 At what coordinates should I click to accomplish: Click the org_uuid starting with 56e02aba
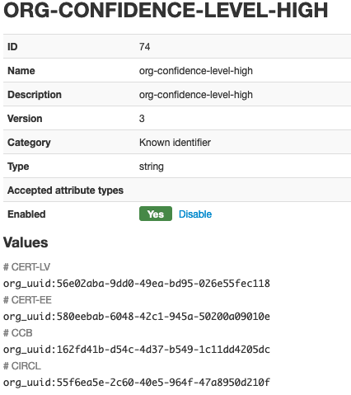click(137, 284)
